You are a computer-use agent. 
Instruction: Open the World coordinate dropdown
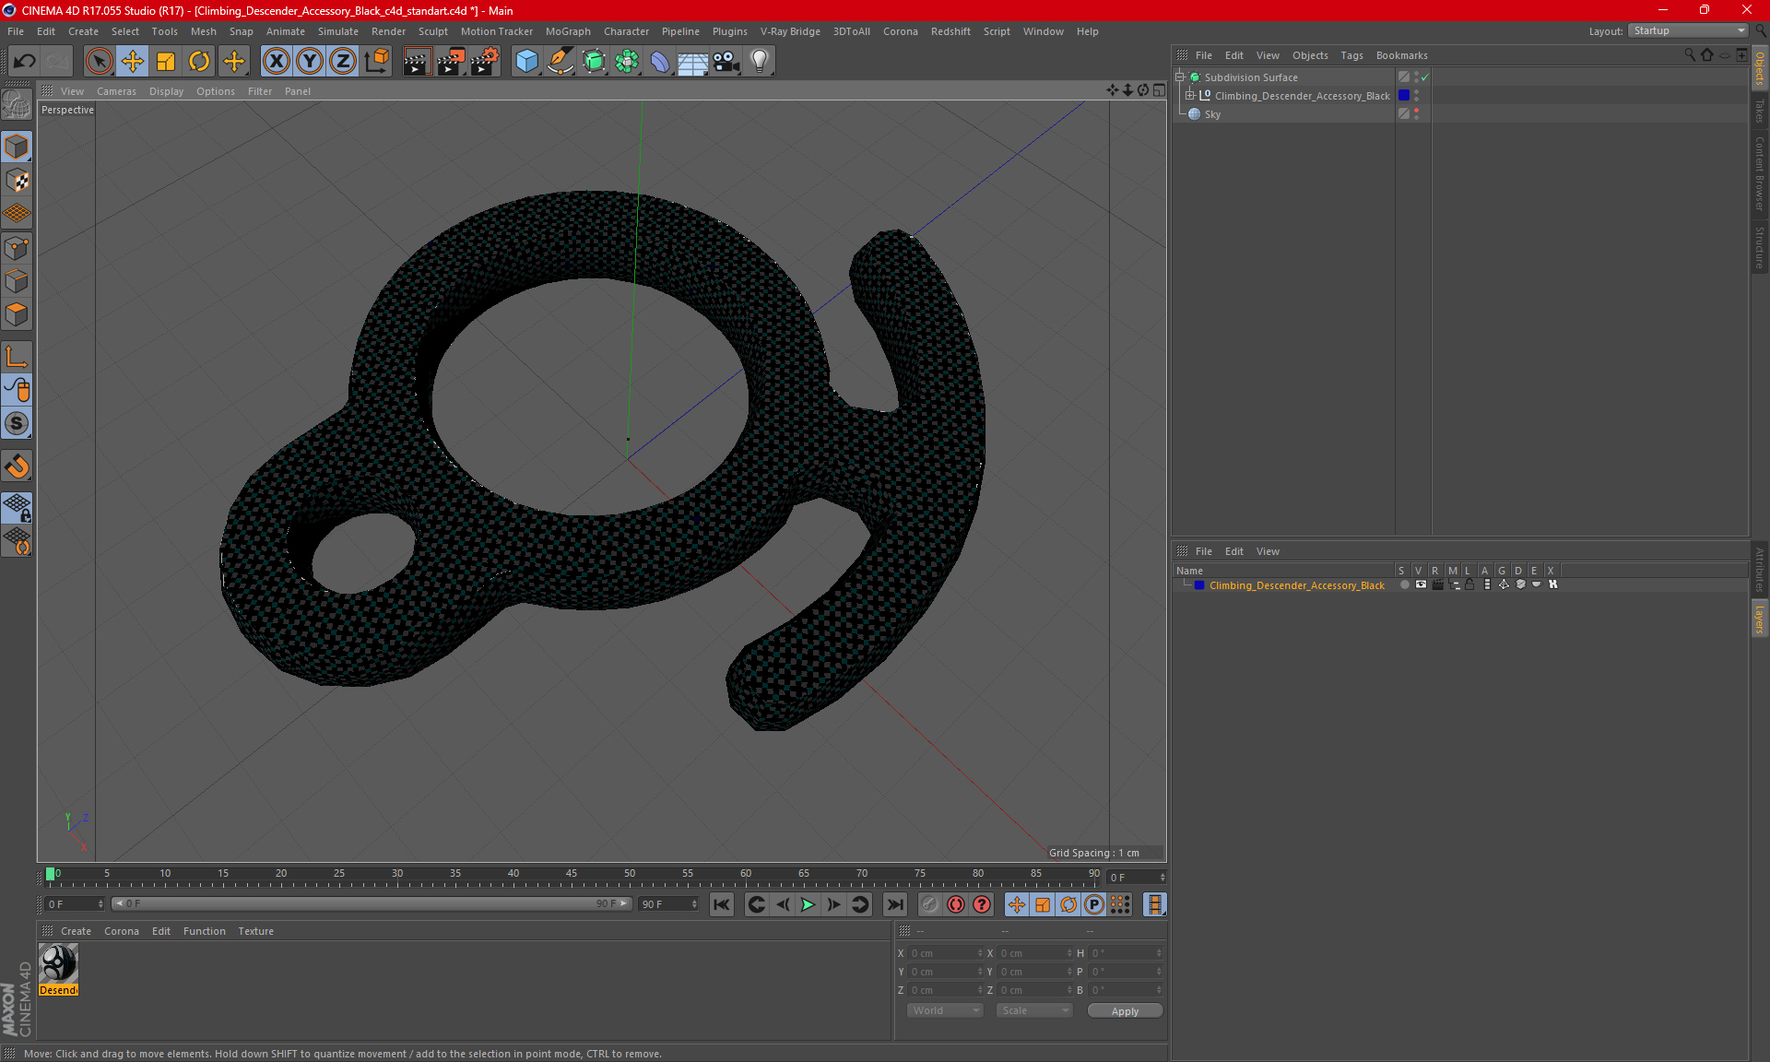tap(945, 1010)
